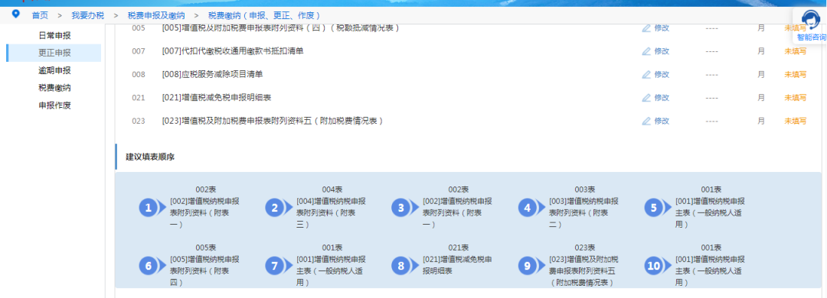Image resolution: width=827 pixels, height=298 pixels.
Task: Click the [007]代扣代缴税收通用缴款书抵扣清单 row title
Action: [x=233, y=51]
